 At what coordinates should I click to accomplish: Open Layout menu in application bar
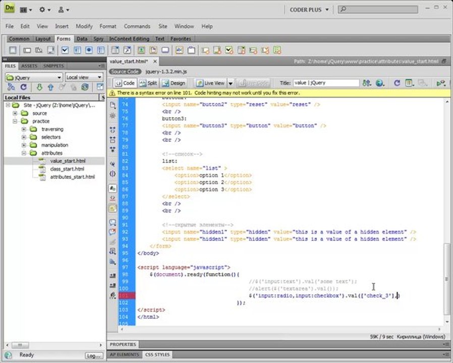click(25, 10)
